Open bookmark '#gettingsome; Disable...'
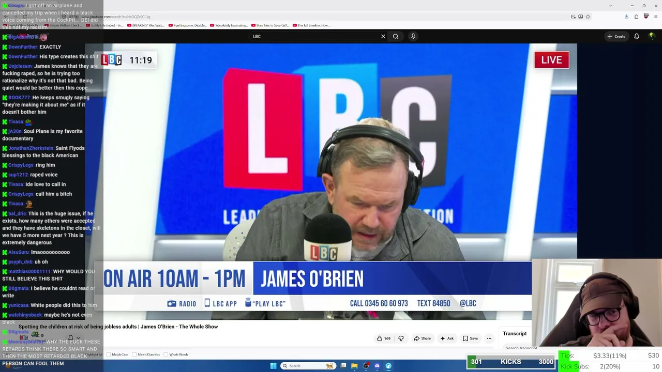This screenshot has width=662, height=372. click(188, 25)
